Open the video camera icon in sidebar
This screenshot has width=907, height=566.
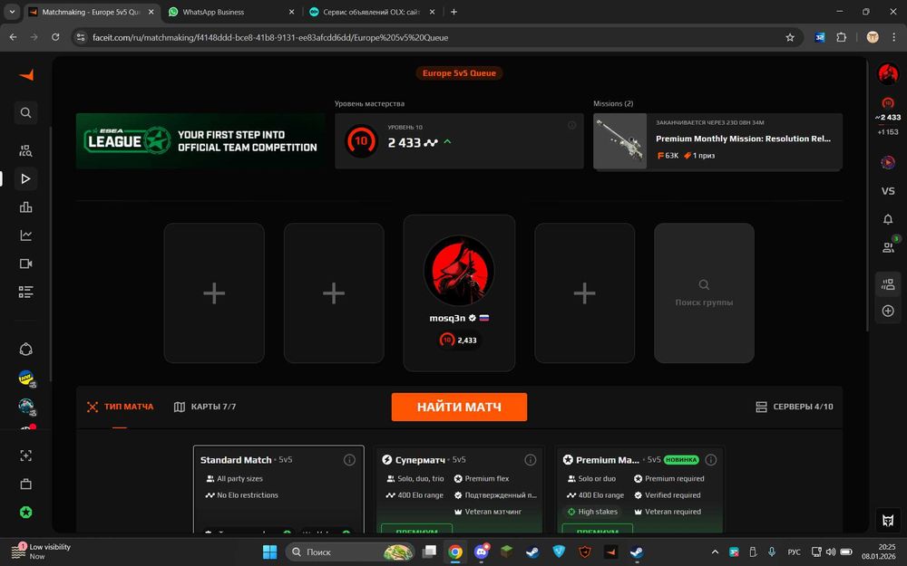pyautogui.click(x=26, y=264)
